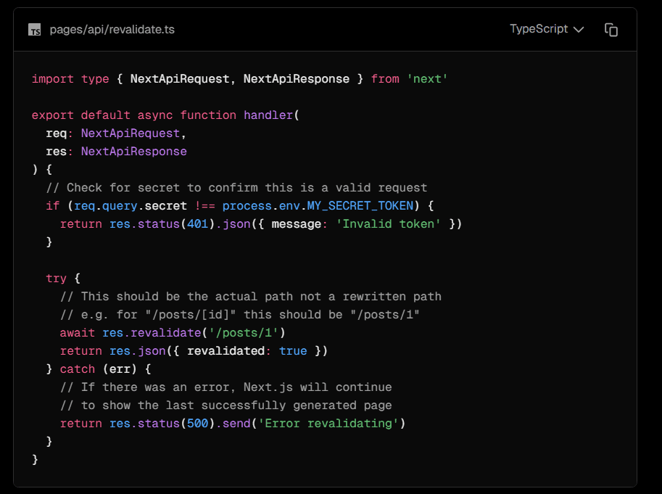
Task: Select the 'Invalid token' string
Action: (388, 224)
